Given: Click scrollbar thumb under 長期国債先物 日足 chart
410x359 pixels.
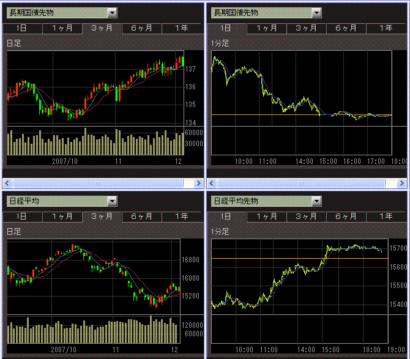Looking at the screenshot, I should point(98,183).
